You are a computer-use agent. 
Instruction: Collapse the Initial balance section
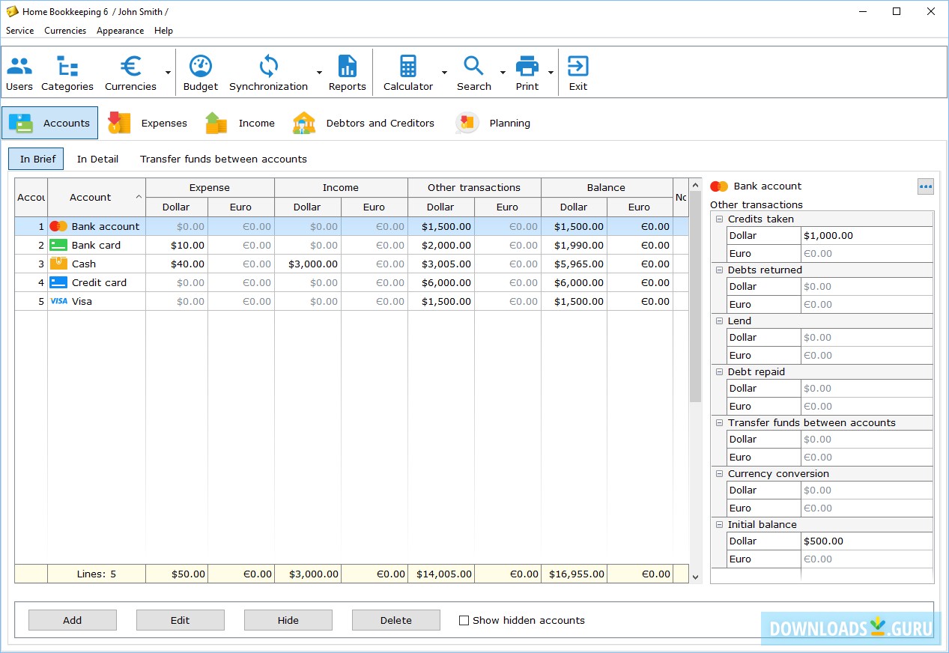(x=720, y=524)
